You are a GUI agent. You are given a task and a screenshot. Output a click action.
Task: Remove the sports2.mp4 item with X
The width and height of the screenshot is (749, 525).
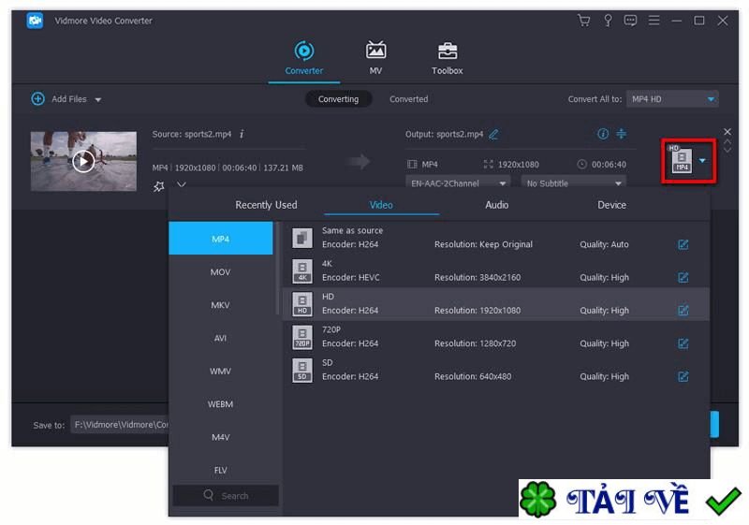727,132
